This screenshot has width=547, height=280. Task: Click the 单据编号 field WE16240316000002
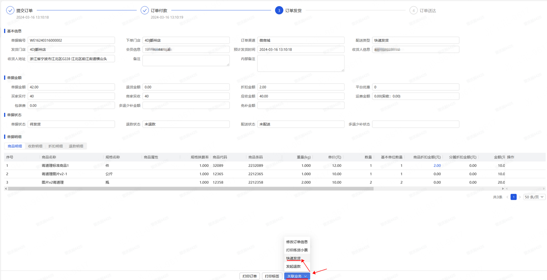click(x=71, y=40)
